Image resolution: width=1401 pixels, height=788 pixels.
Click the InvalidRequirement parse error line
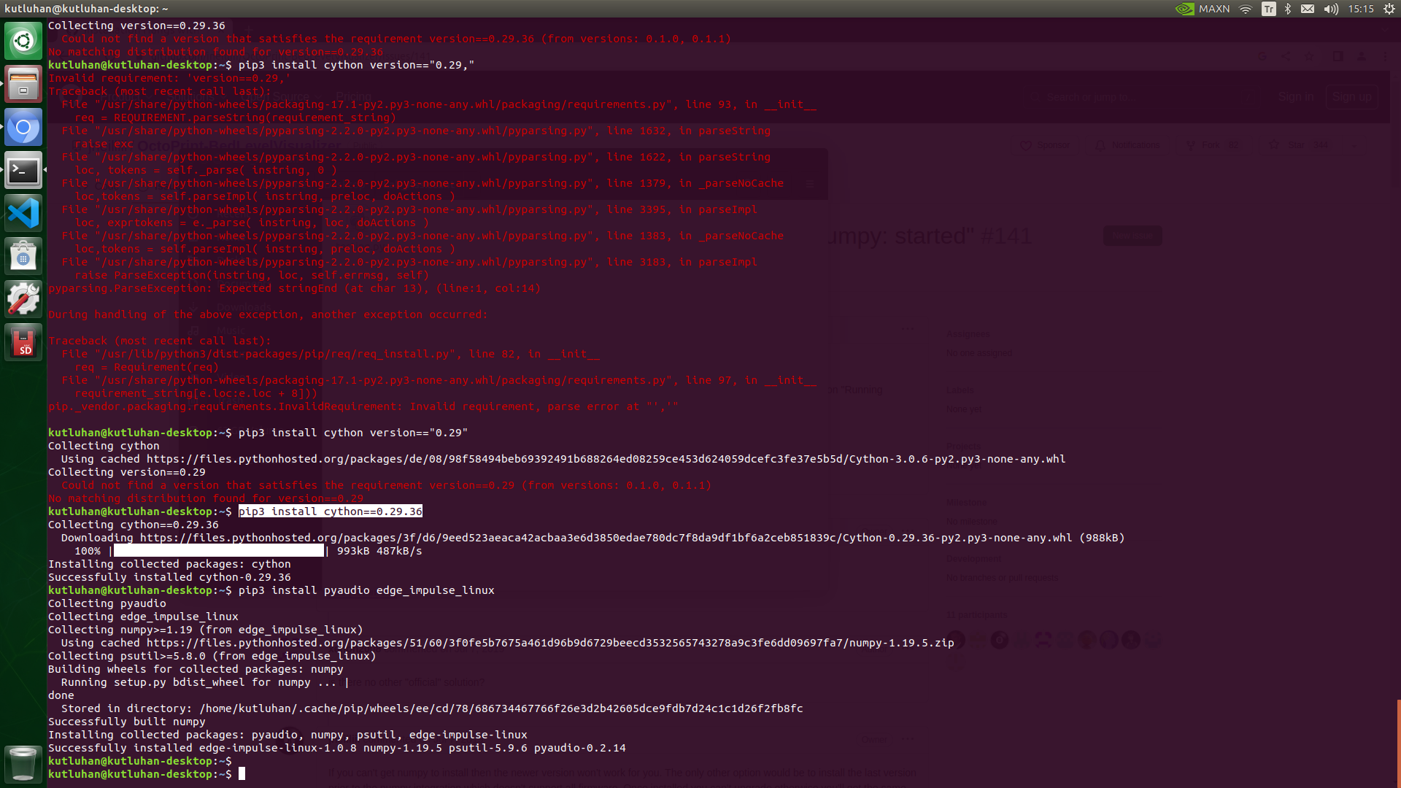363,406
